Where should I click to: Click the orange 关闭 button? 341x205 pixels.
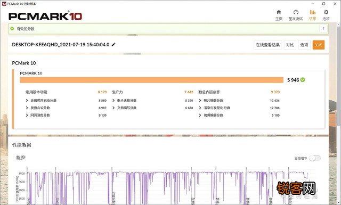point(319,45)
